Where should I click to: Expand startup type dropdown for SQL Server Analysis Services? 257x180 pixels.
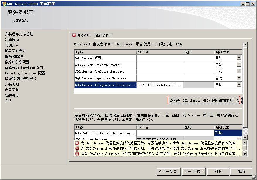tap(239, 71)
